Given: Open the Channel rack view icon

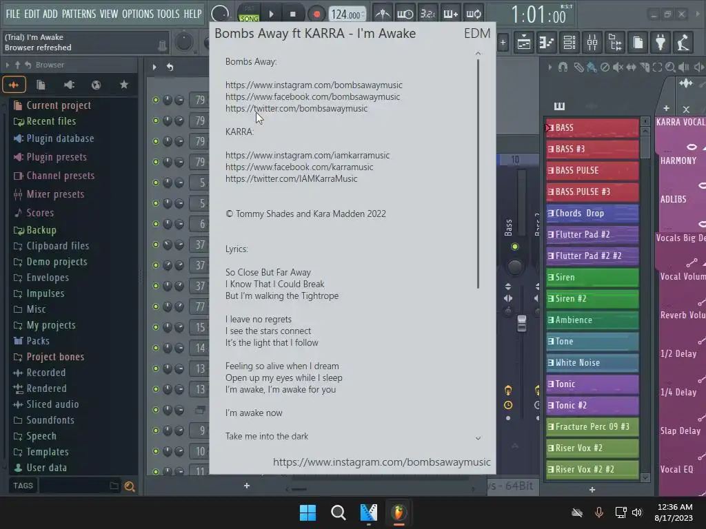Looking at the screenshot, I should (x=569, y=43).
